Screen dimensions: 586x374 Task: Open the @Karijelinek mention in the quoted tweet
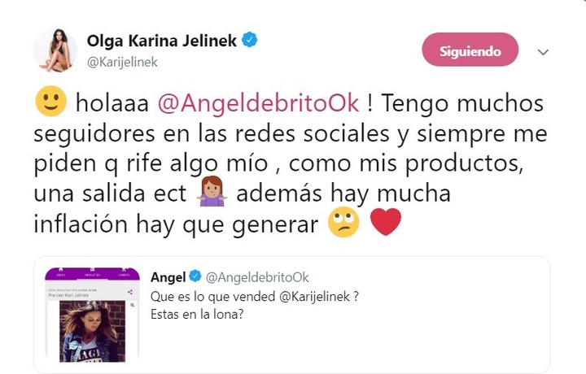click(x=314, y=297)
